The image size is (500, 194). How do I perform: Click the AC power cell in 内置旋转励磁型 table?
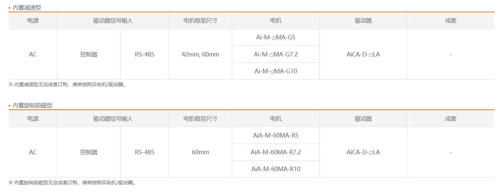coord(33,152)
